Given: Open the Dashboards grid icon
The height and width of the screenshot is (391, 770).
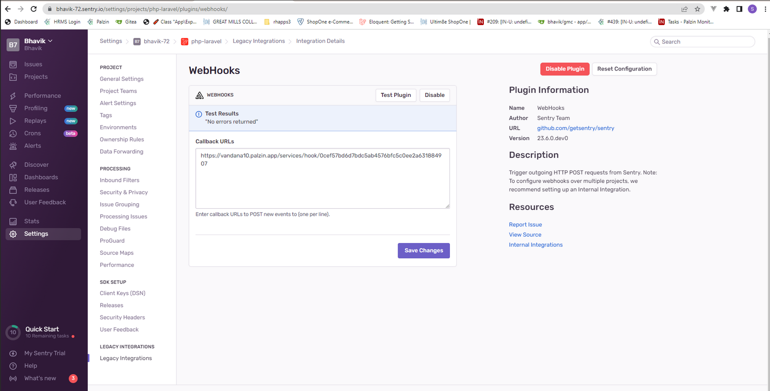Looking at the screenshot, I should [x=13, y=178].
